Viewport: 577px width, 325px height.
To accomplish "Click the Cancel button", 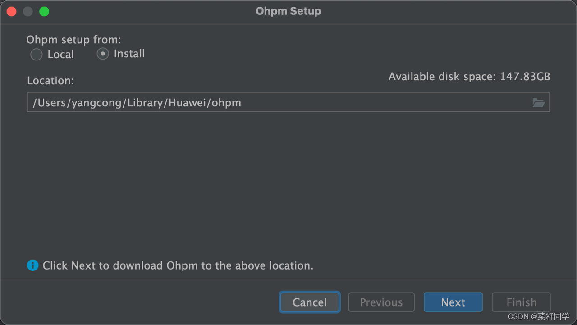I will pyautogui.click(x=310, y=302).
